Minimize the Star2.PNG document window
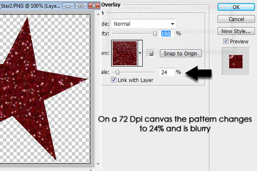The height and width of the screenshot is (171, 258). click(x=68, y=6)
